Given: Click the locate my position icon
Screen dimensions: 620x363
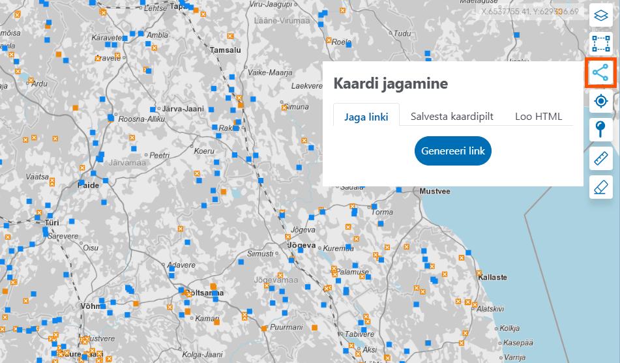Looking at the screenshot, I should point(600,102).
